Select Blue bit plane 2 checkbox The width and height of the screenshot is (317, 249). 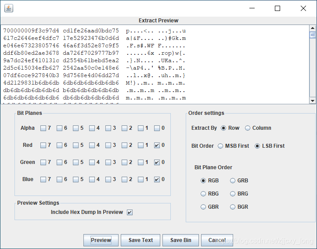coord(124,179)
